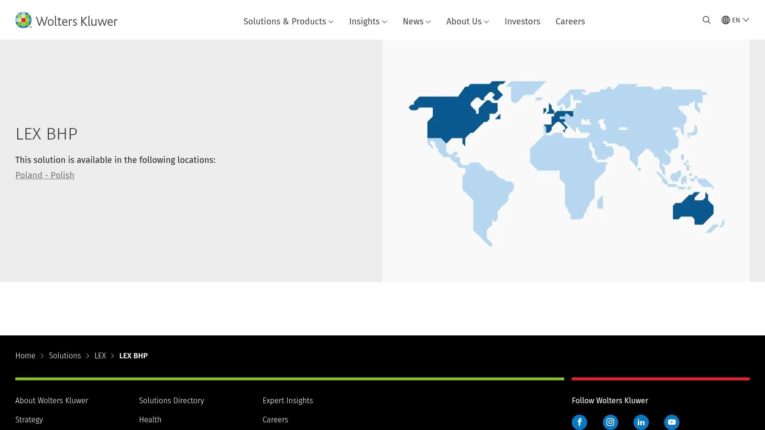Screen dimensions: 765x430
Task: Open the EN language selector chevron
Action: click(746, 20)
